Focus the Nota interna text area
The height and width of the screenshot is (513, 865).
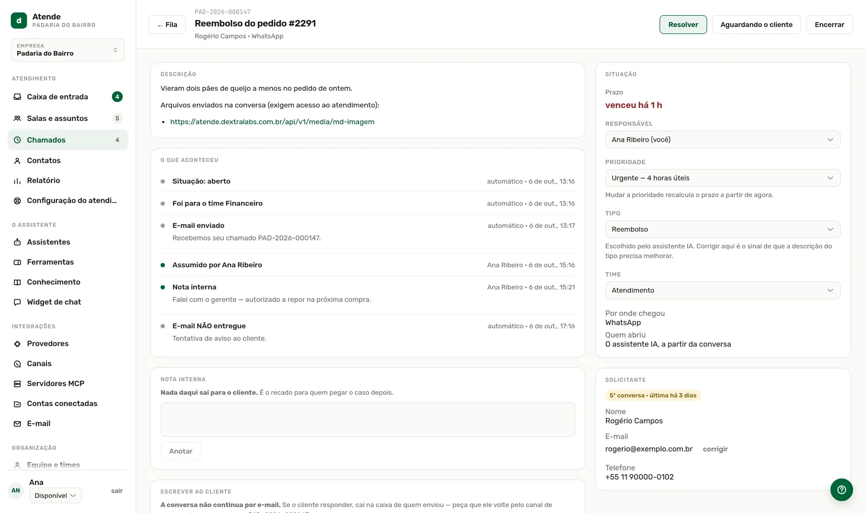tap(368, 420)
